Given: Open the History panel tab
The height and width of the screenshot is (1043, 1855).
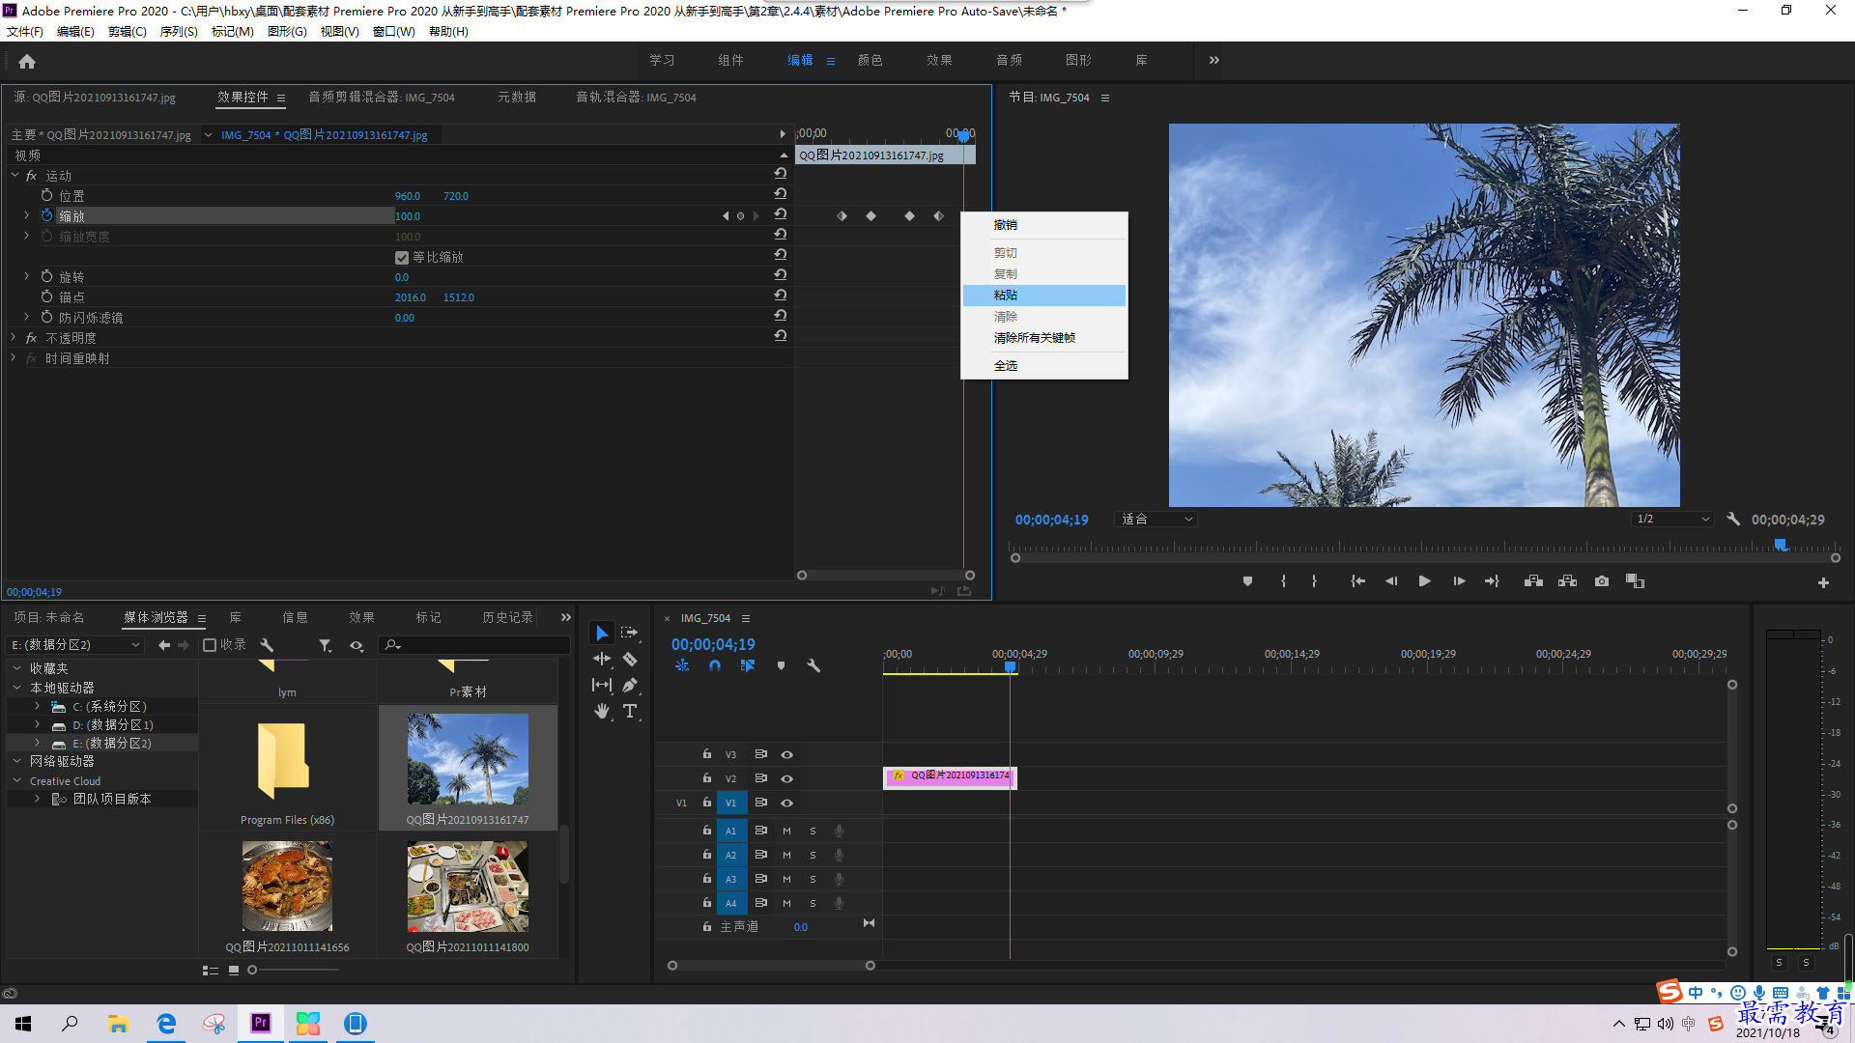Looking at the screenshot, I should (x=508, y=618).
